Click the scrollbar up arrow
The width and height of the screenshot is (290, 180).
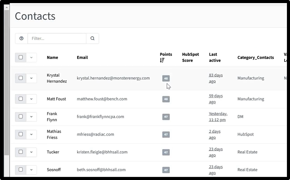tap(7, 7)
